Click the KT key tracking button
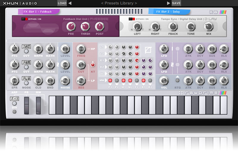The height and width of the screenshot is (151, 238). click(x=93, y=64)
